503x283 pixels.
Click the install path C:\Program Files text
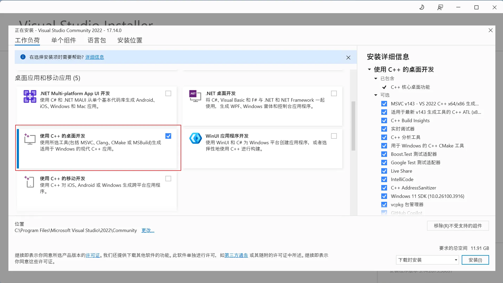pos(76,230)
